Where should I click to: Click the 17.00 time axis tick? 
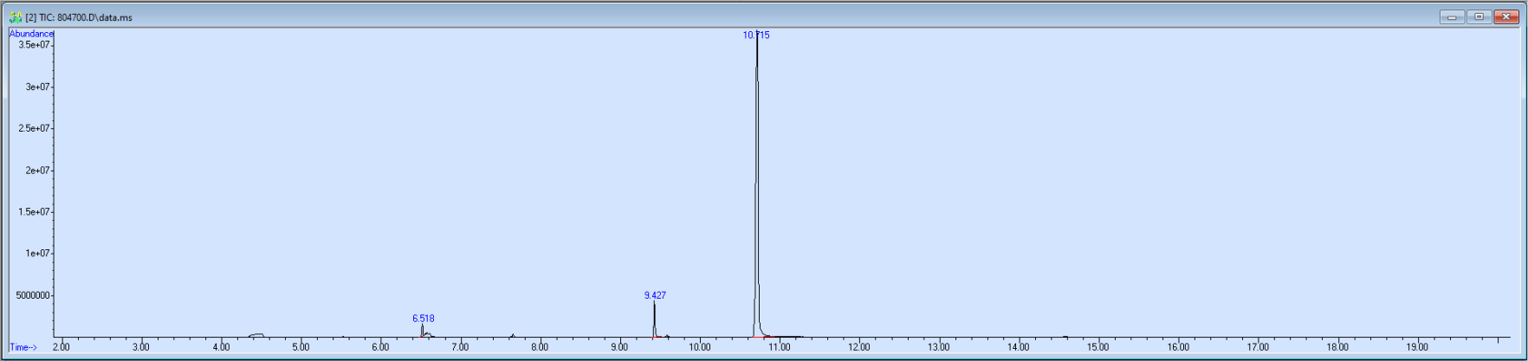pos(1258,347)
